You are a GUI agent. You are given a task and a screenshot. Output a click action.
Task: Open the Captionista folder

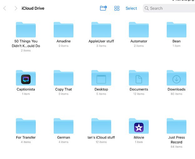[x=26, y=78]
